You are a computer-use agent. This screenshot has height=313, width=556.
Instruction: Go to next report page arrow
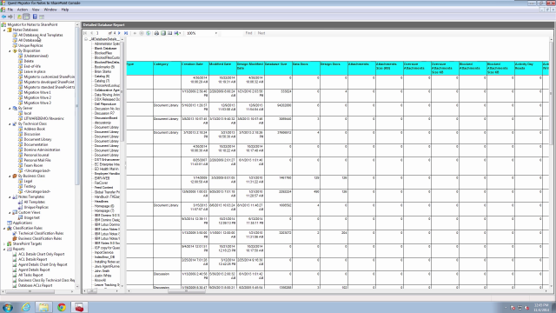(119, 33)
